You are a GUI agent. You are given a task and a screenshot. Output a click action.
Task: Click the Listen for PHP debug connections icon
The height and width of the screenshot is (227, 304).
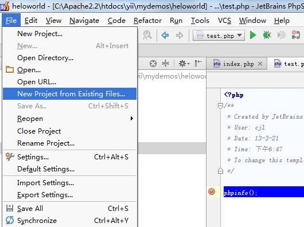tap(296, 35)
